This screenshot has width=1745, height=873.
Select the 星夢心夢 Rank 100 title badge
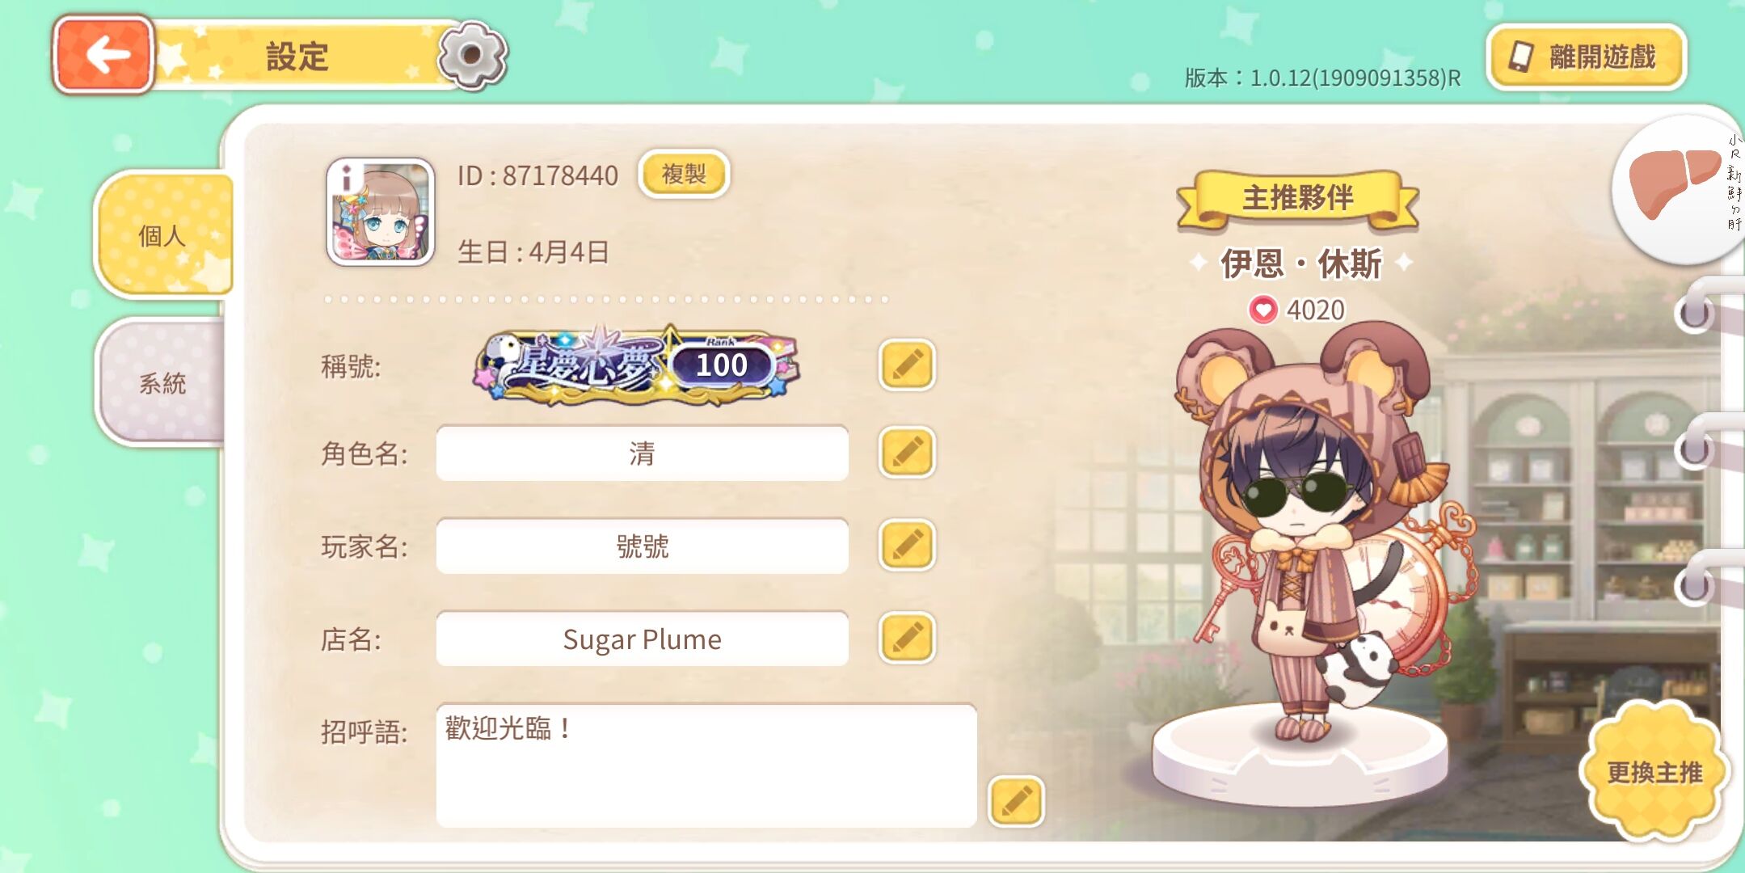(x=637, y=365)
